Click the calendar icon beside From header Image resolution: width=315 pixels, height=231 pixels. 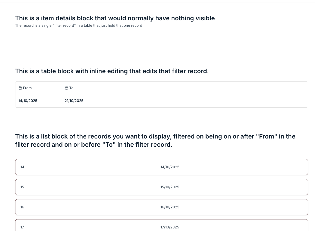[x=20, y=88]
